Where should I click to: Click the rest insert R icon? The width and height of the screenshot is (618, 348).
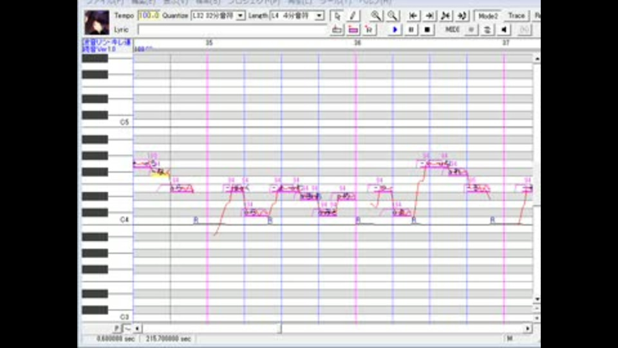pos(369,30)
